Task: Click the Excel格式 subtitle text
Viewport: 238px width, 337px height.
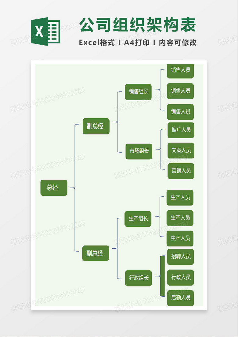Action: pos(97,43)
